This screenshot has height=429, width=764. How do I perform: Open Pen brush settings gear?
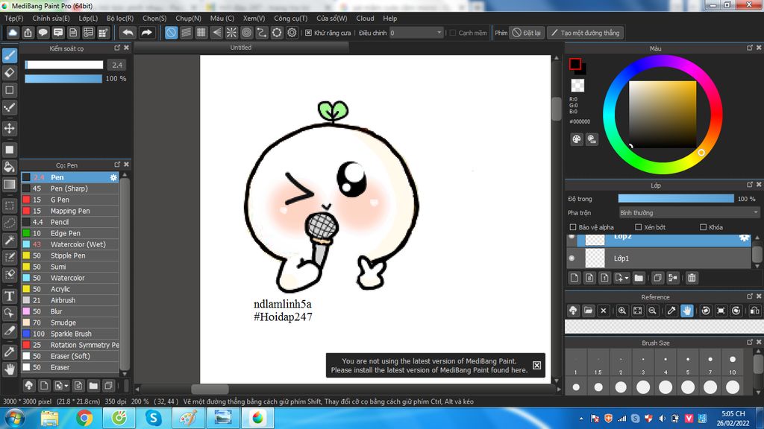coord(113,177)
